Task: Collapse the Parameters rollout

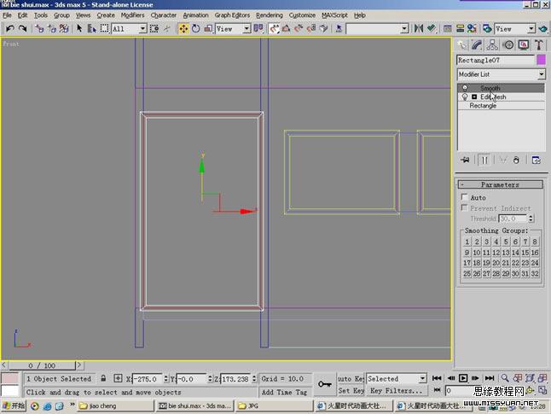Action: pos(501,184)
